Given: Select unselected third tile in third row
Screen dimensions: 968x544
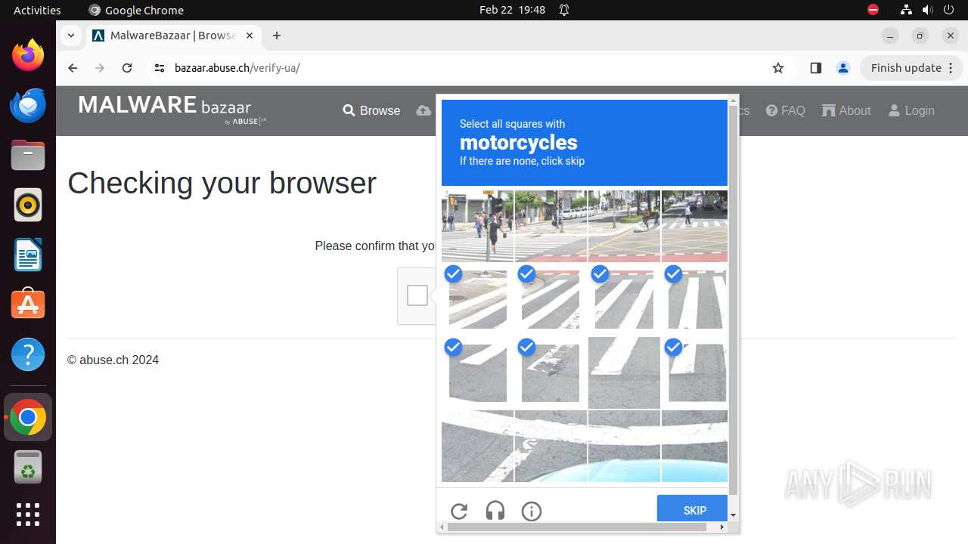Looking at the screenshot, I should 624,372.
